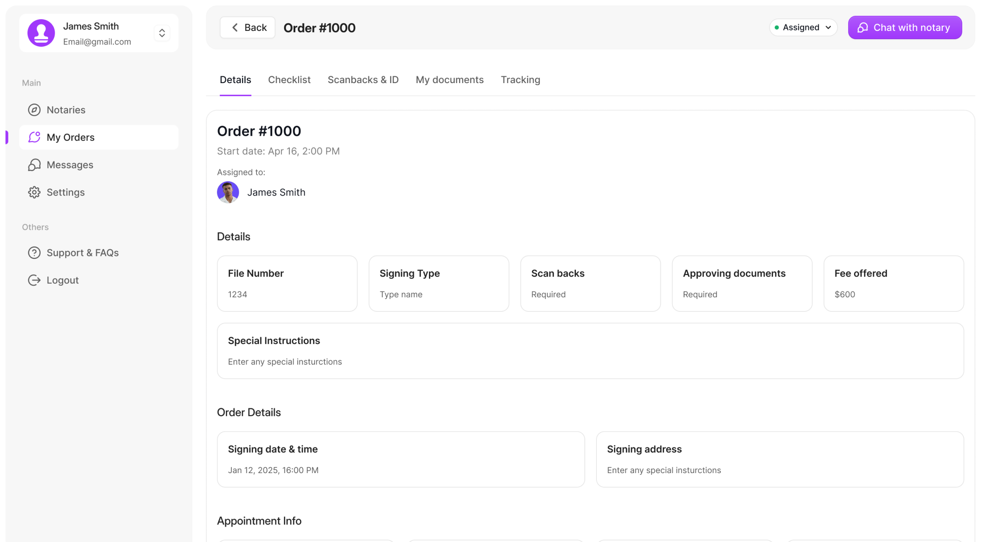The image size is (989, 542).
Task: Click the headset icon on the Chat with notary button
Action: tap(863, 28)
